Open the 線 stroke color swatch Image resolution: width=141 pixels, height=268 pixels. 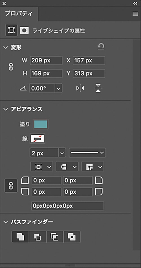coord(38,139)
